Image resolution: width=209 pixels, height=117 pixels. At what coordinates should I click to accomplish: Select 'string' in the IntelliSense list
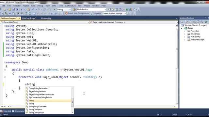click(x=48, y=100)
